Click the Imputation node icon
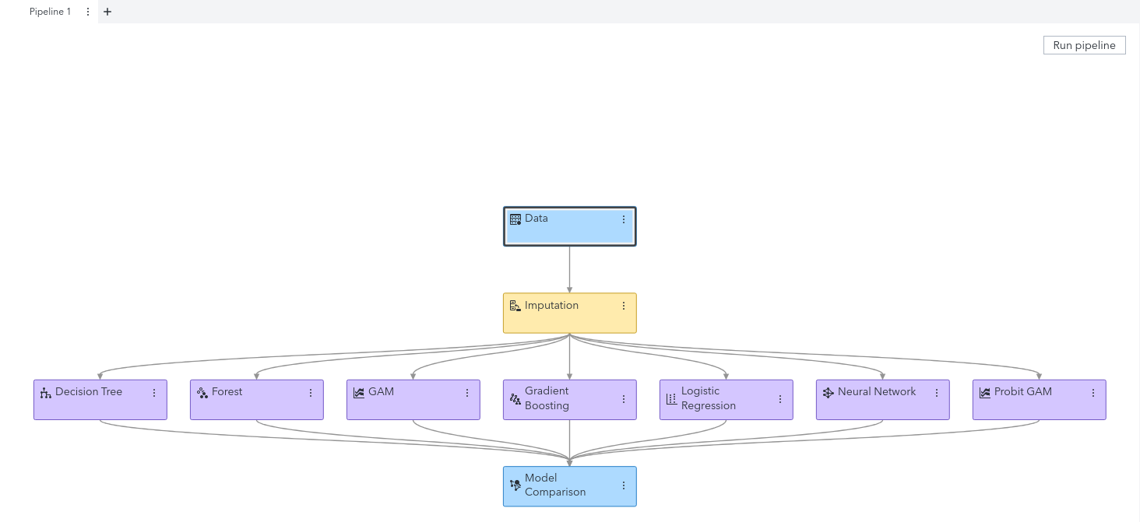 (x=515, y=307)
